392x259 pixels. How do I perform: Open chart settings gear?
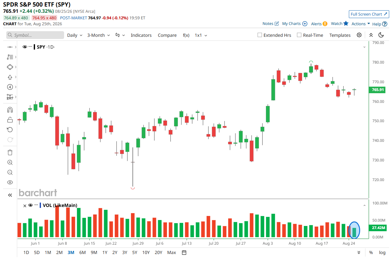coord(359,35)
